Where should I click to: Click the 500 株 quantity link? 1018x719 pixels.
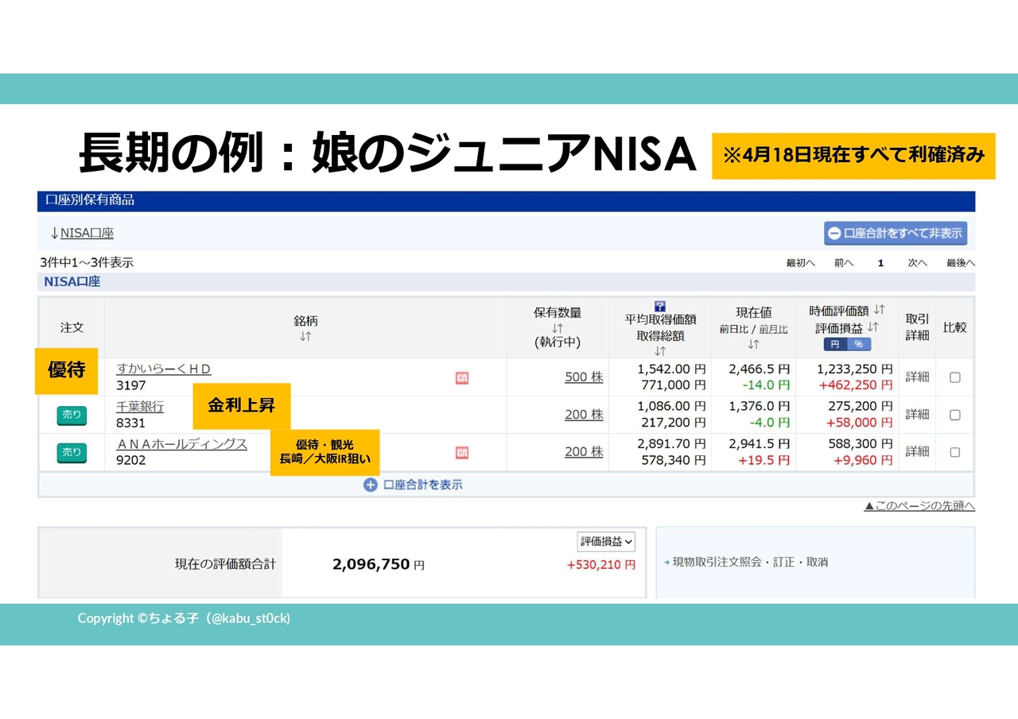pos(584,377)
